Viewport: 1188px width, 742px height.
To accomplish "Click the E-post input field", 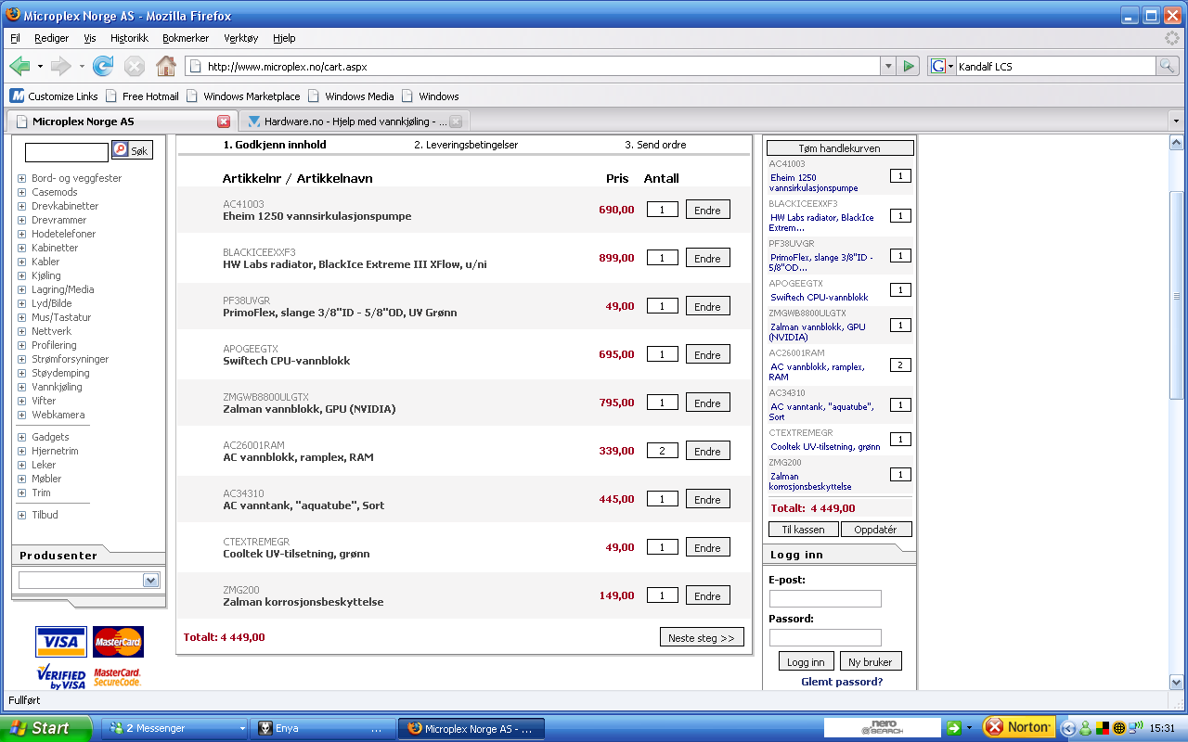I will (x=825, y=598).
